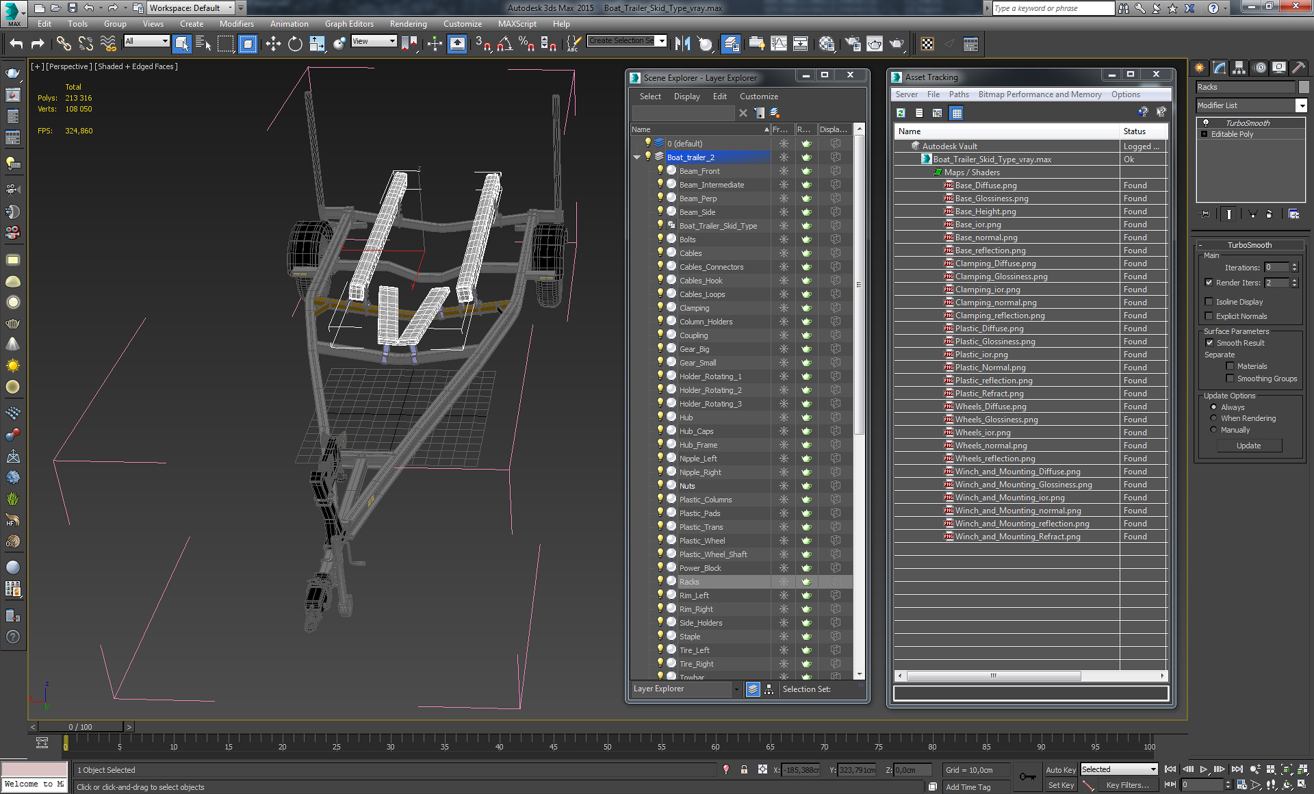Open Create Selection Set dropdown
The width and height of the screenshot is (1314, 794).
[x=627, y=41]
